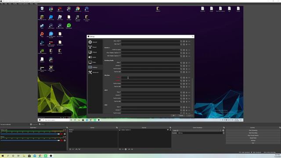Viewport: 281px width, 158px height.
Task: Open Desktop Audio mixer settings gear
Action: [x=65, y=134]
